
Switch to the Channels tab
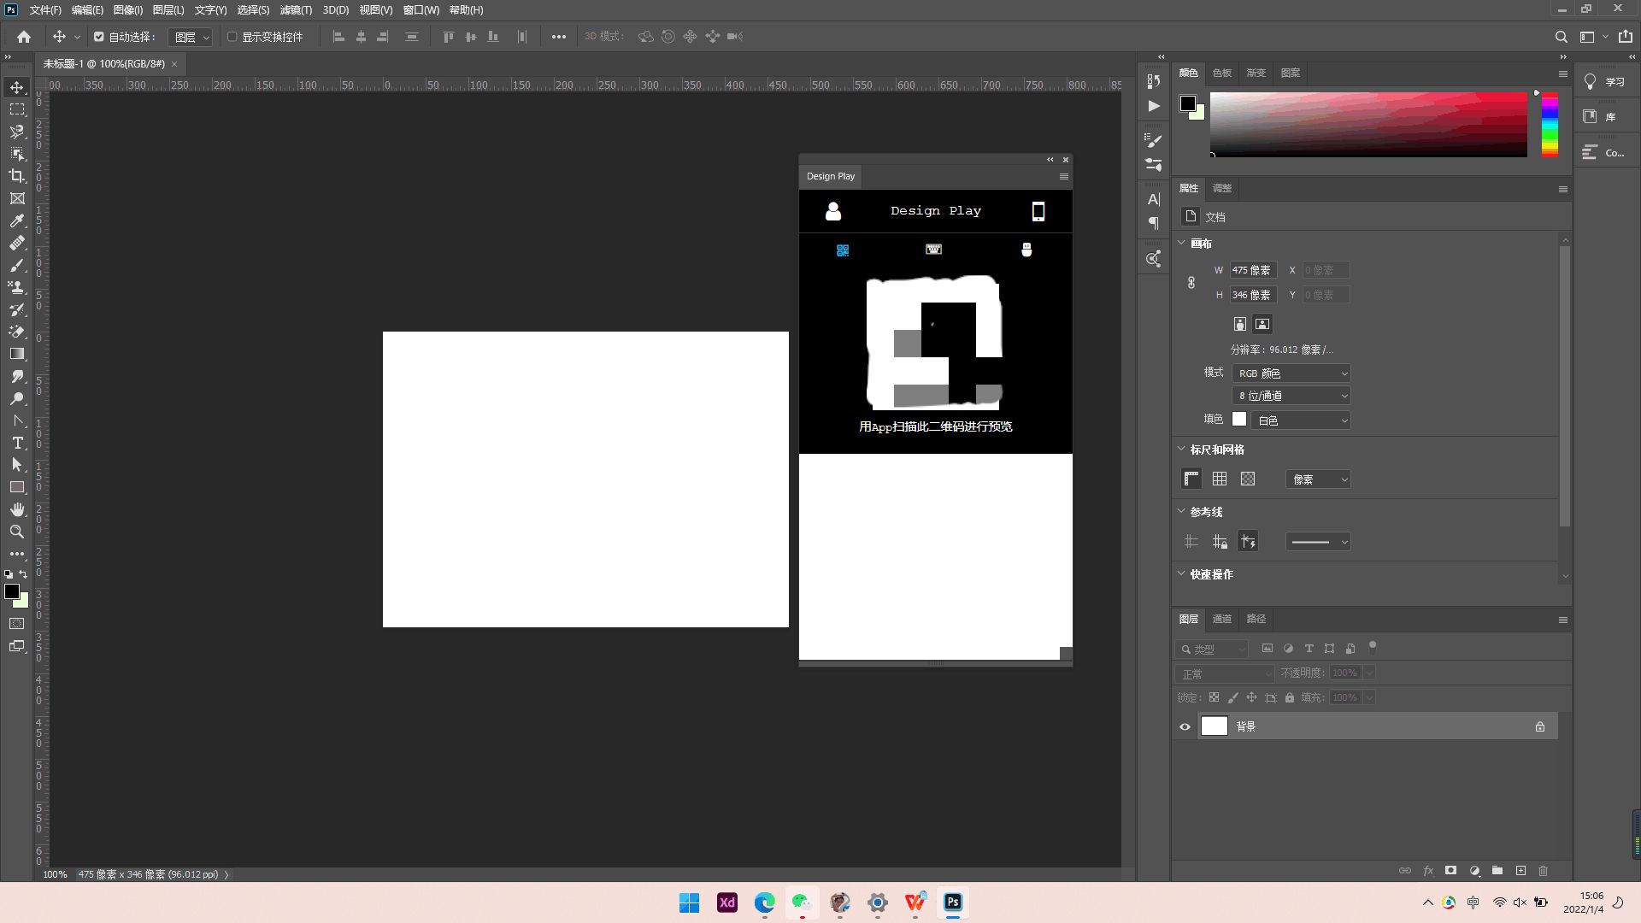(1221, 619)
